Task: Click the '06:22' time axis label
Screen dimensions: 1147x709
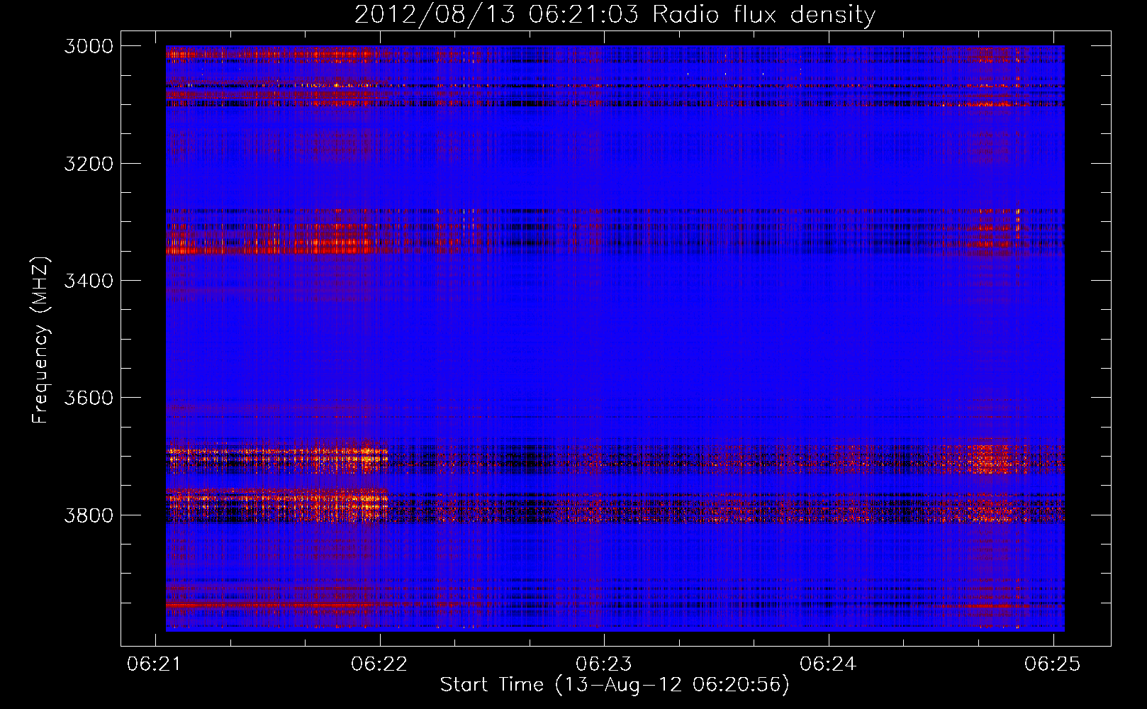Action: click(379, 664)
